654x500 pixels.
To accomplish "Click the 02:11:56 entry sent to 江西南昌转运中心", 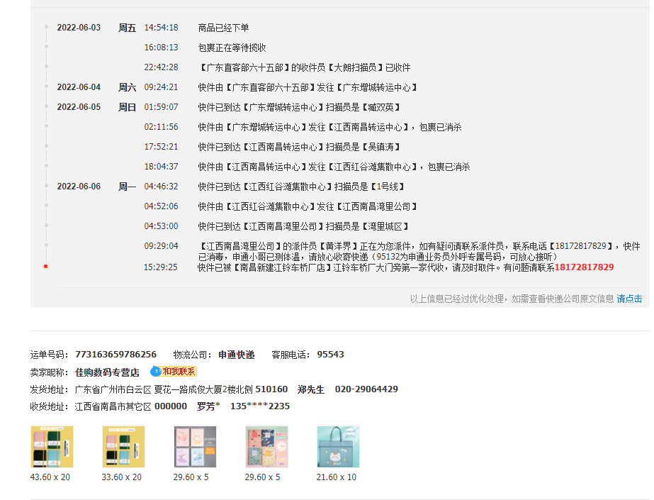I will tap(329, 127).
